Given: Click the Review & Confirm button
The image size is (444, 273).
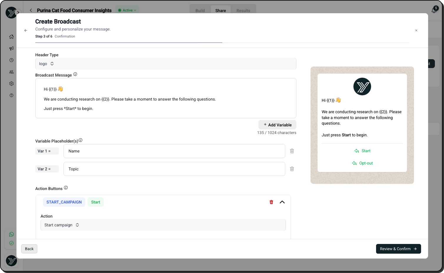Looking at the screenshot, I should coord(398,249).
